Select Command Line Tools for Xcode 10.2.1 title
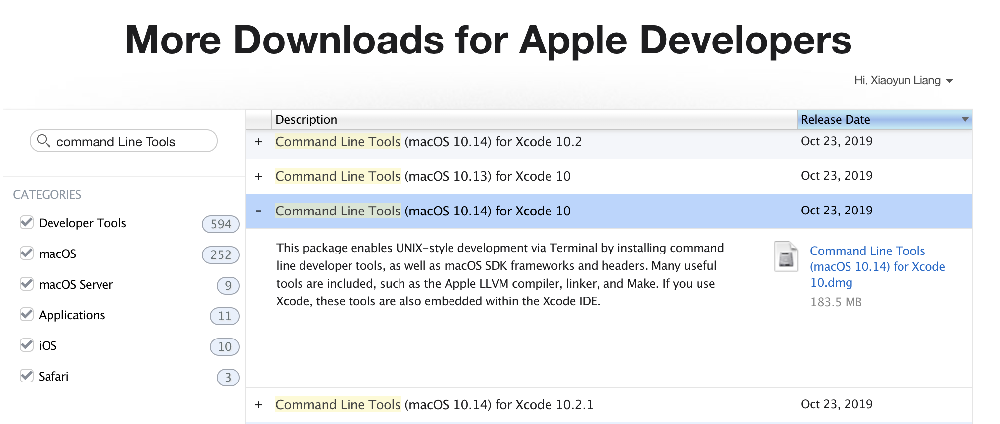 tap(434, 405)
